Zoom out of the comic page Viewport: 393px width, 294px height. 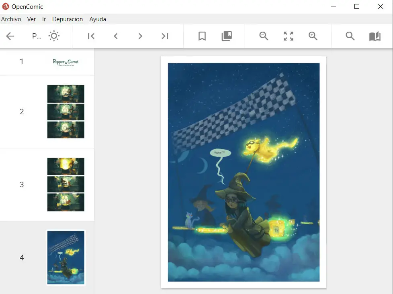click(x=264, y=36)
